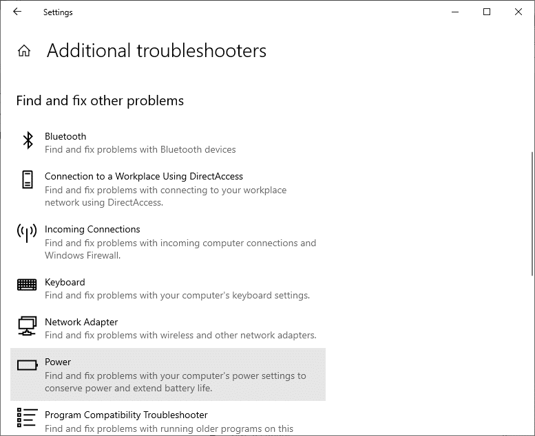The height and width of the screenshot is (436, 535).
Task: Click the Incoming Connections antenna icon
Action: [x=27, y=233]
